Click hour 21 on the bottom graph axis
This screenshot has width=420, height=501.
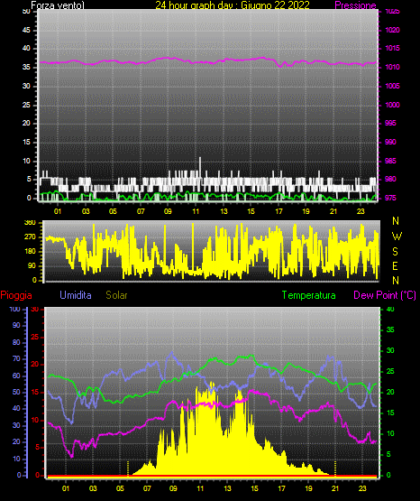[335, 488]
